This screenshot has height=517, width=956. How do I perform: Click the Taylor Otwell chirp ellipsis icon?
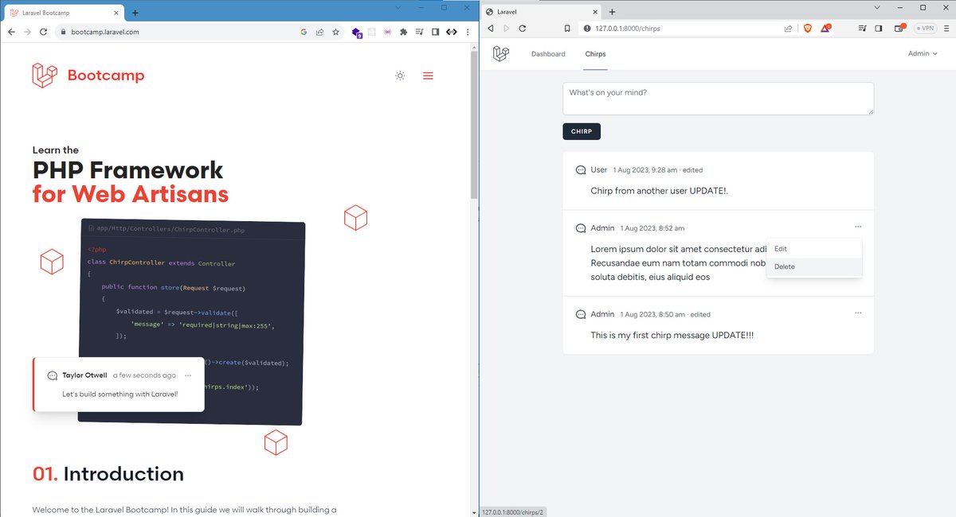click(187, 375)
